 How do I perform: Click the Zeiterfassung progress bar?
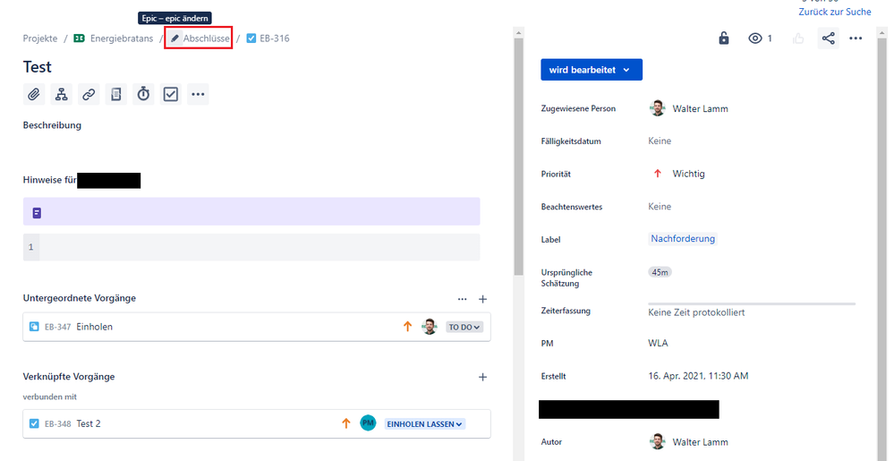[752, 303]
